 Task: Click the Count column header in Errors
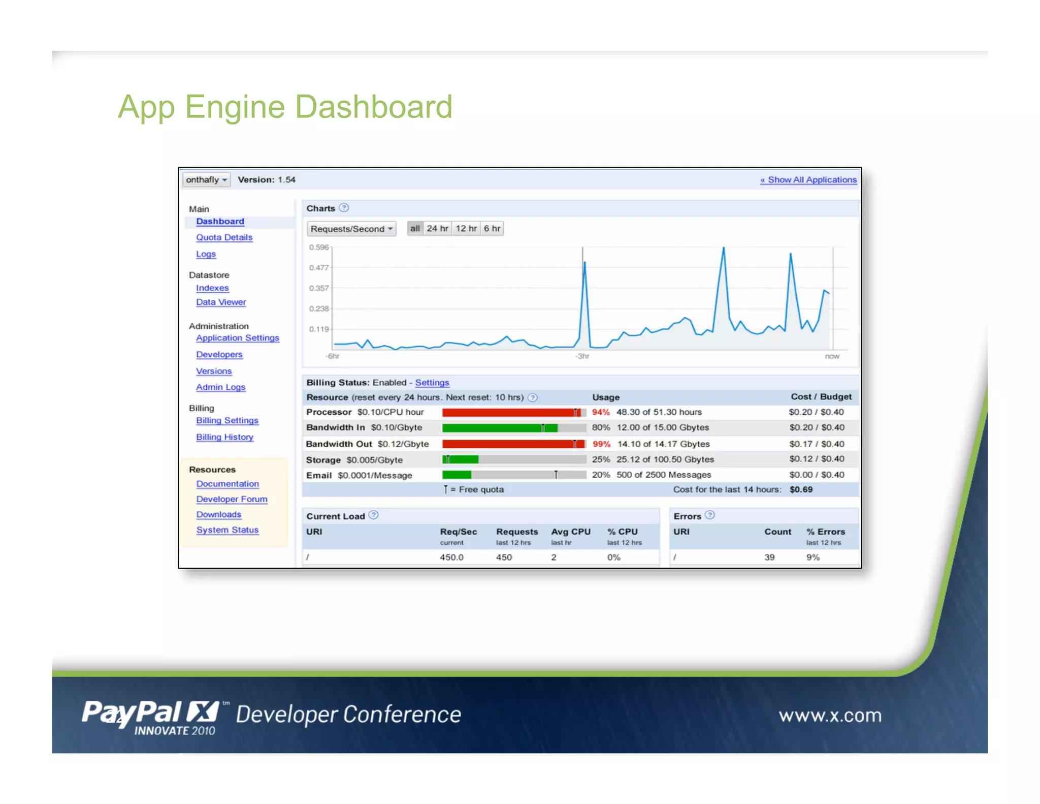(777, 532)
